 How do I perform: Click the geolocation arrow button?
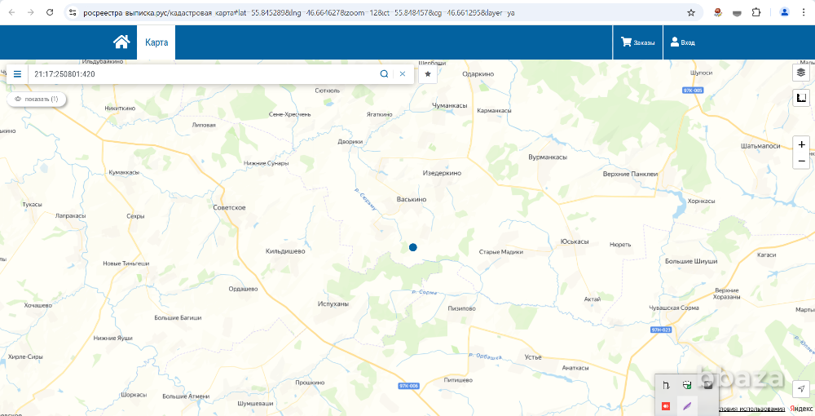point(802,388)
